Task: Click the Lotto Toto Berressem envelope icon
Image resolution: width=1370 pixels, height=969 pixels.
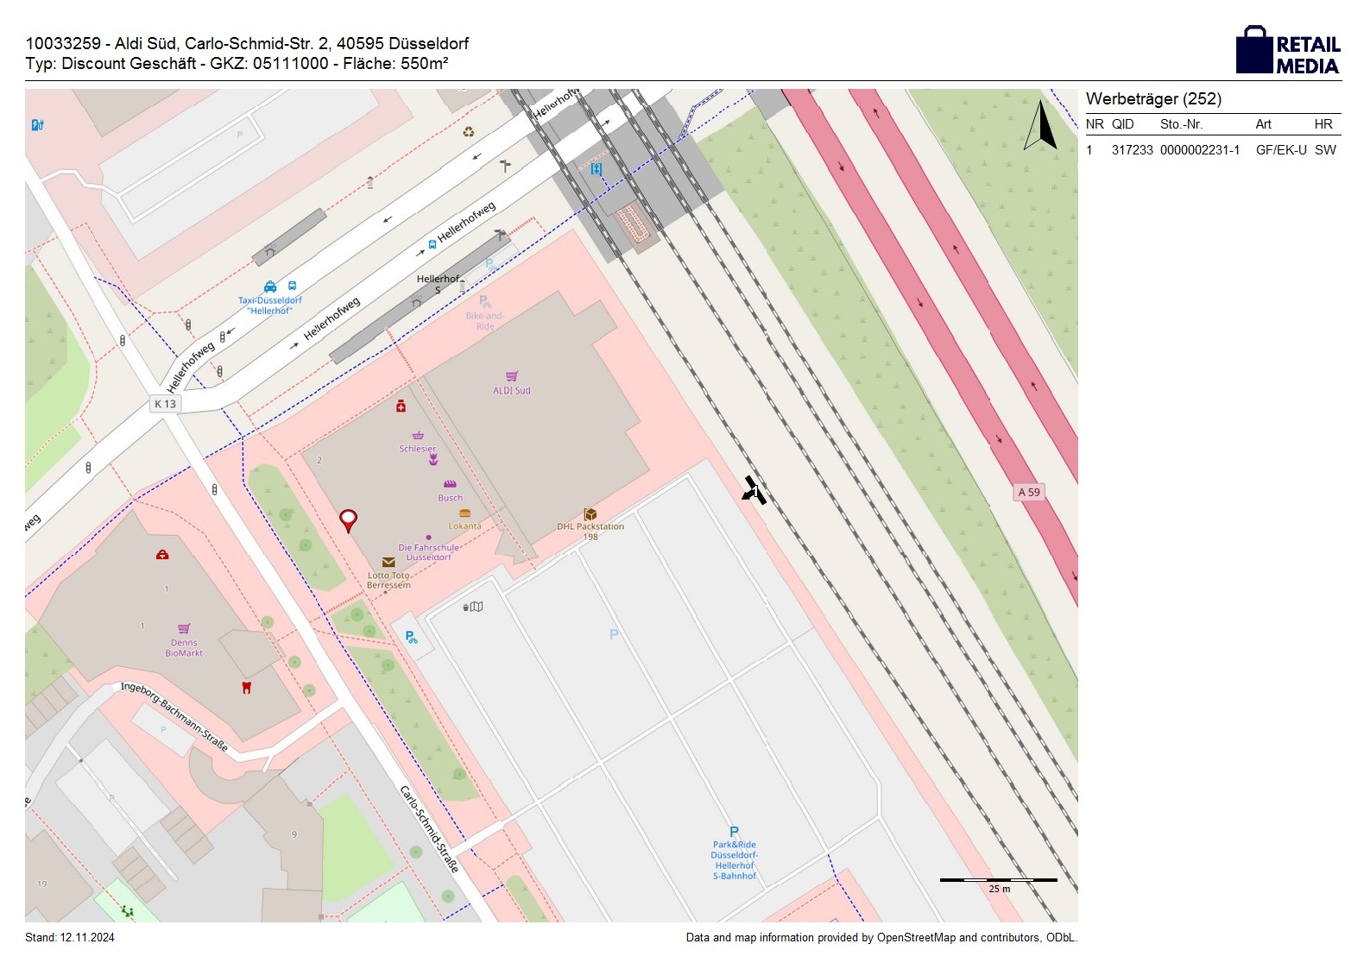Action: click(388, 563)
